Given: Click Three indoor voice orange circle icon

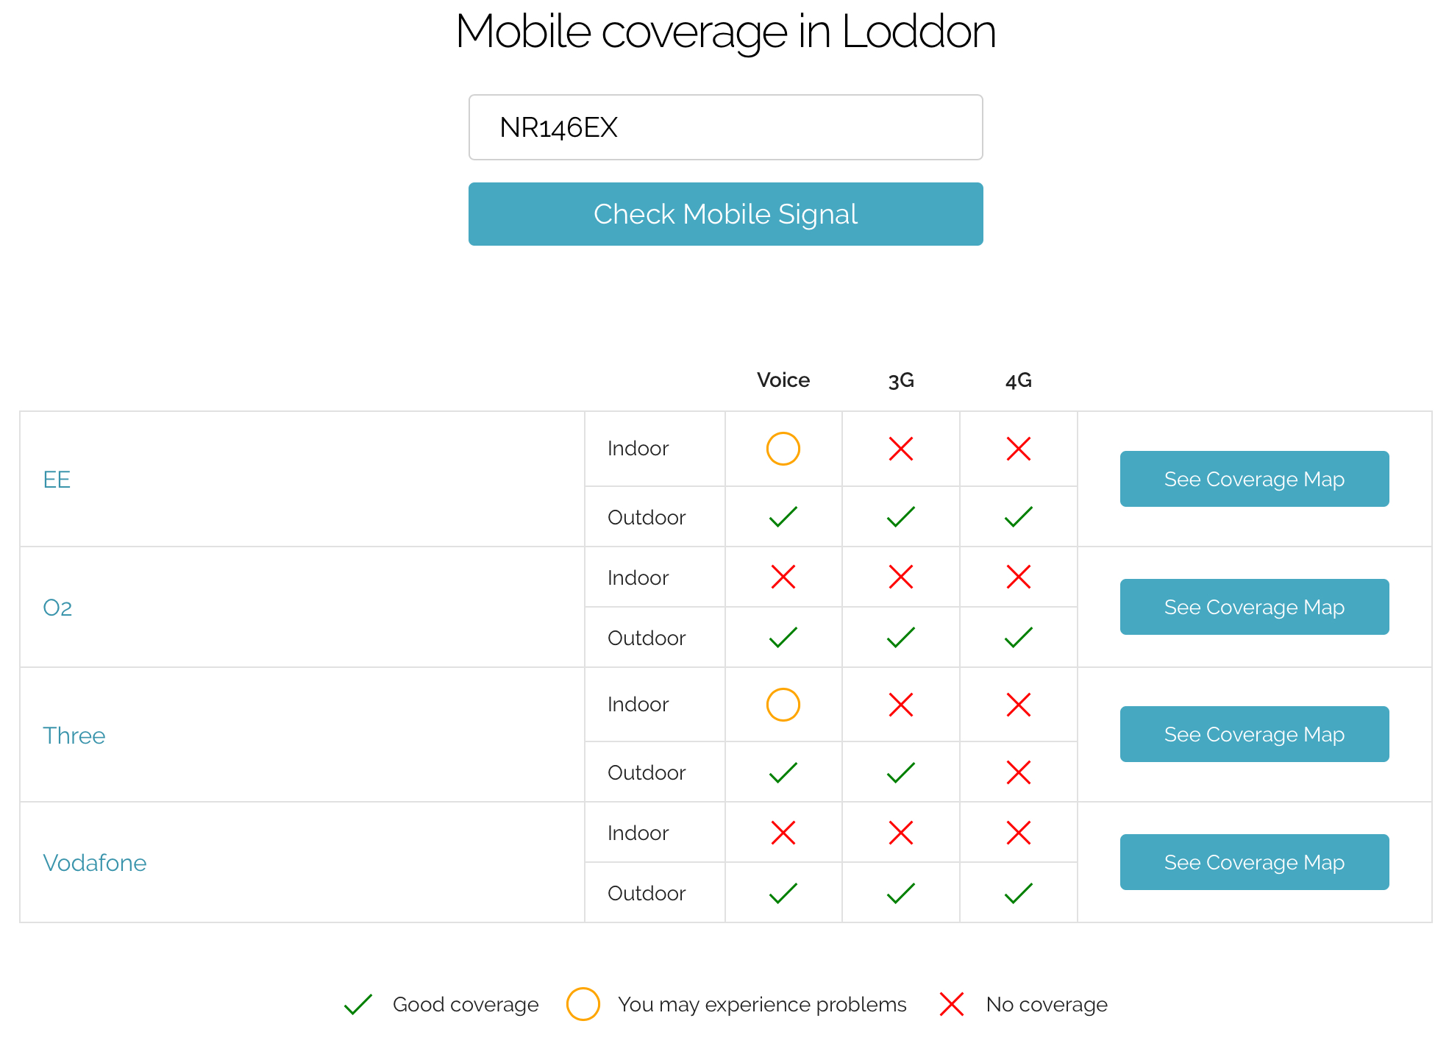Looking at the screenshot, I should pos(783,705).
